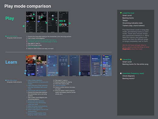
Task: Click the white face emoji beside Essentials
Action: (121, 73)
